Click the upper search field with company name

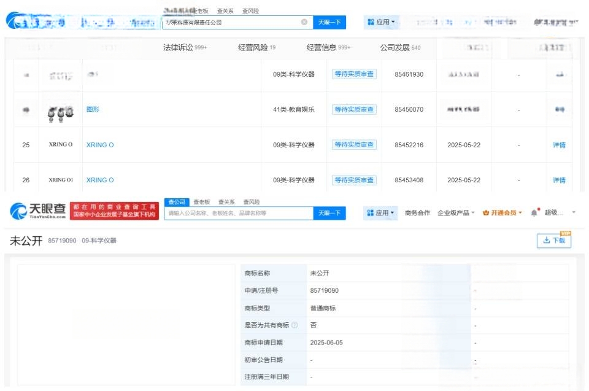click(x=238, y=22)
